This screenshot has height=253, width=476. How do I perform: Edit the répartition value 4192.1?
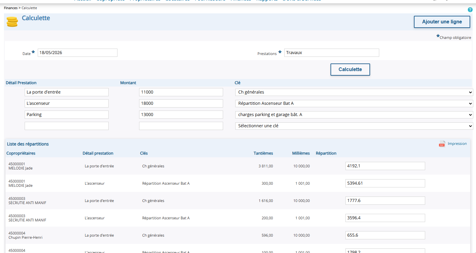(385, 166)
